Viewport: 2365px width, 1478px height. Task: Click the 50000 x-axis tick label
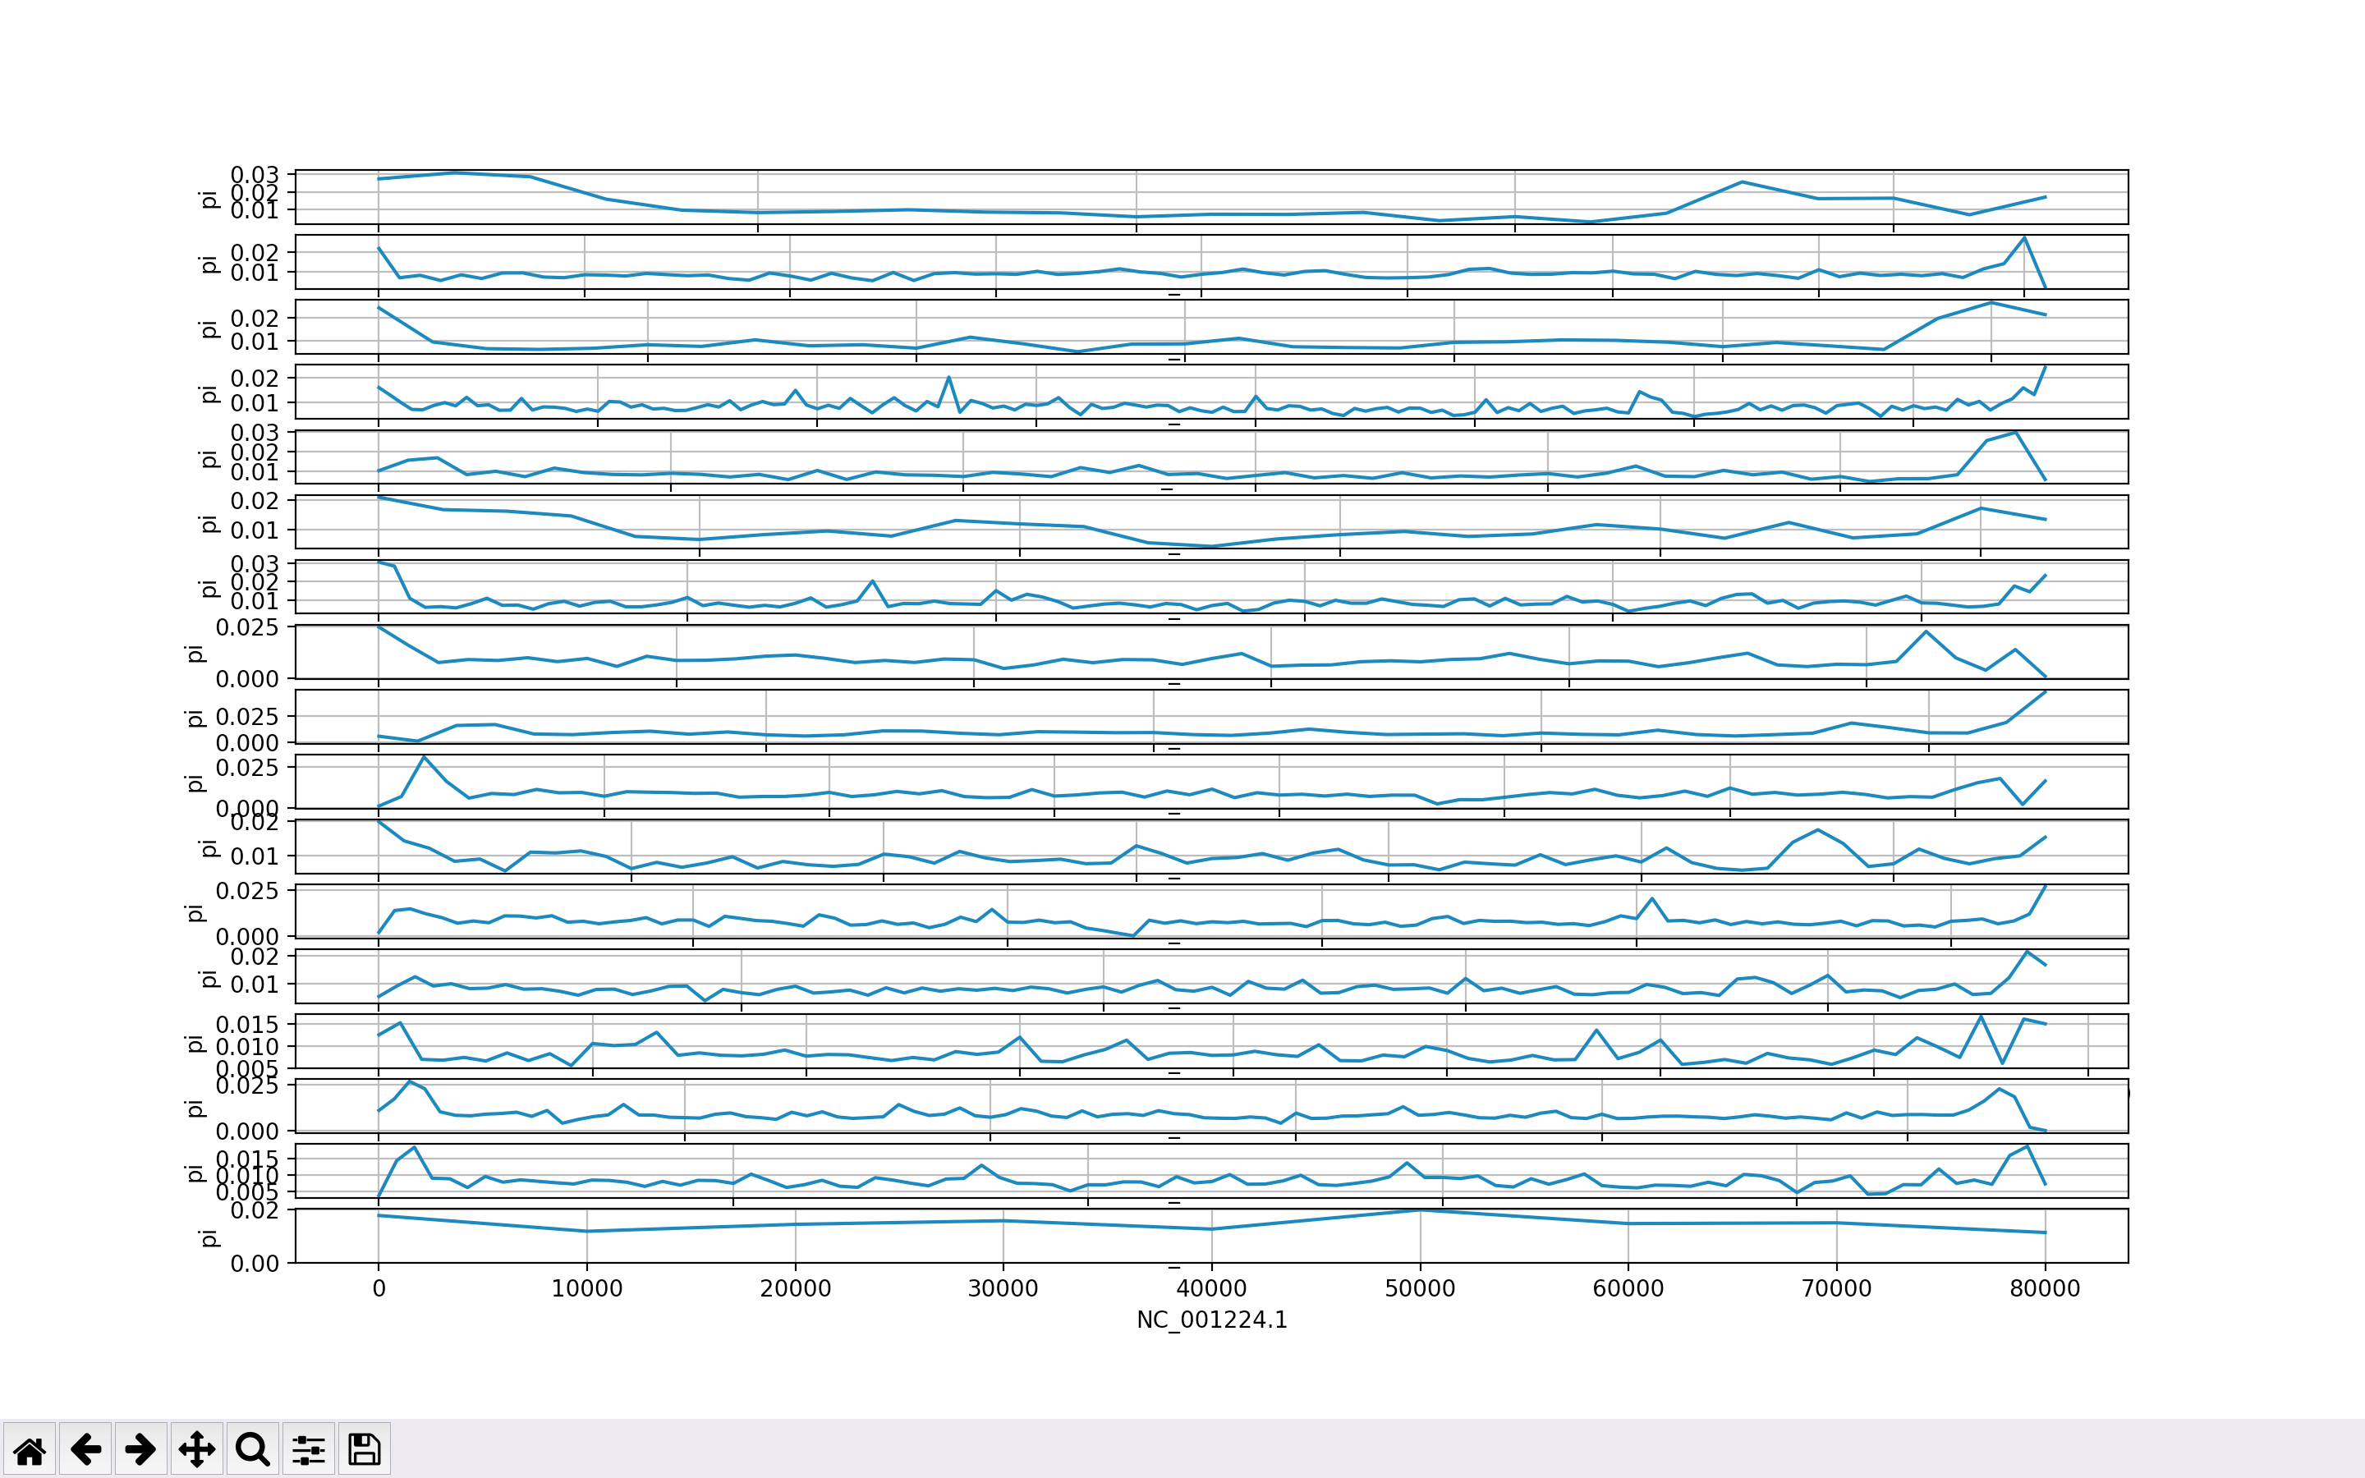[x=1419, y=1288]
